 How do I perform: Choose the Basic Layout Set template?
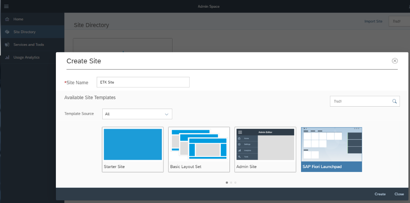(x=199, y=149)
